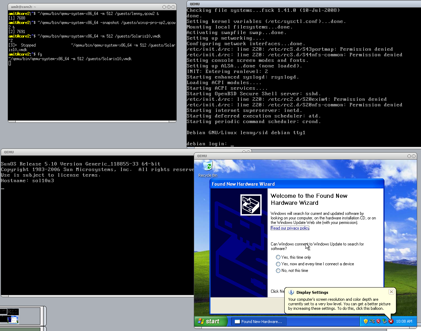Viewport: 421px width, 331px height.
Task: Focus the Debian QEMU window title bar
Action: (303, 4)
